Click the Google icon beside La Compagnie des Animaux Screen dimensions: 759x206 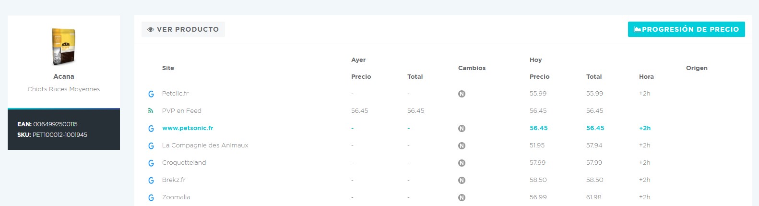point(151,146)
